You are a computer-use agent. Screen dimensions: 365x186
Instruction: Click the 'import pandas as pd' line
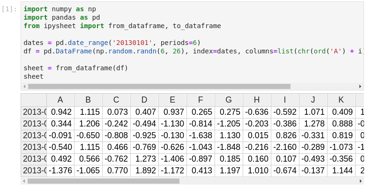tap(62, 18)
